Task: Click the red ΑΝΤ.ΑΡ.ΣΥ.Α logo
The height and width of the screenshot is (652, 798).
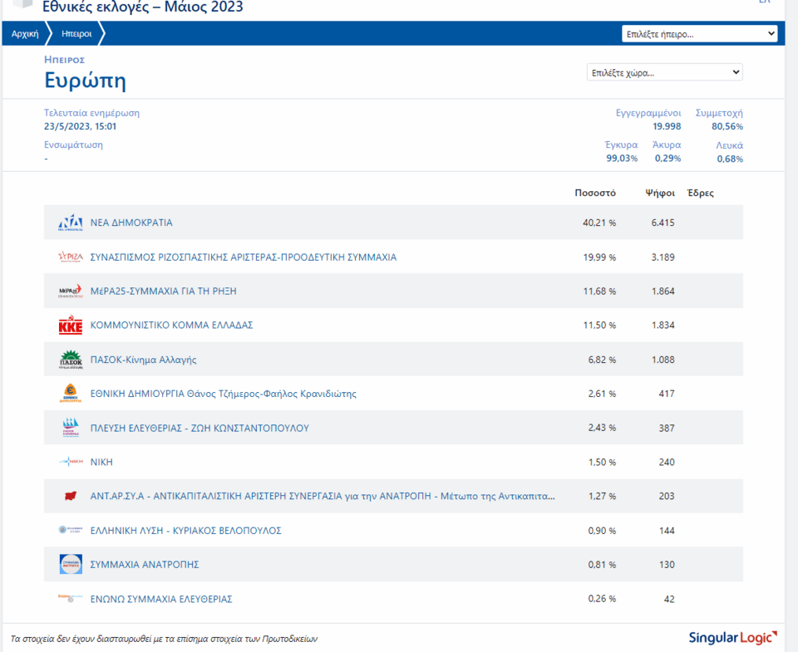Action: (70, 496)
